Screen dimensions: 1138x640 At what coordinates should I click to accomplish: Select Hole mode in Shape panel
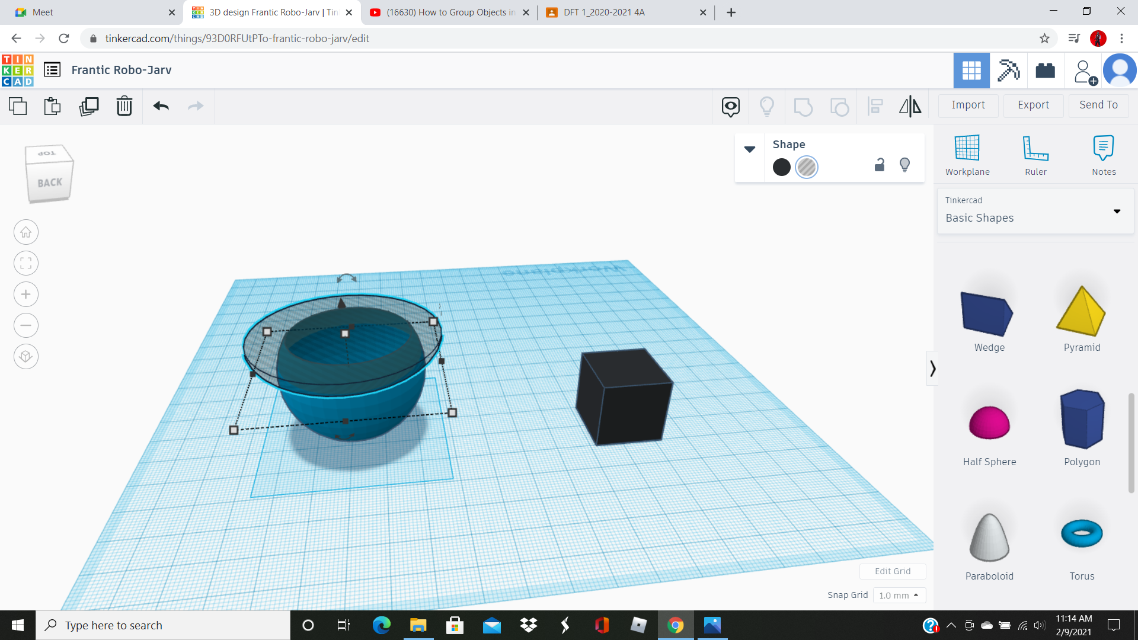click(806, 167)
